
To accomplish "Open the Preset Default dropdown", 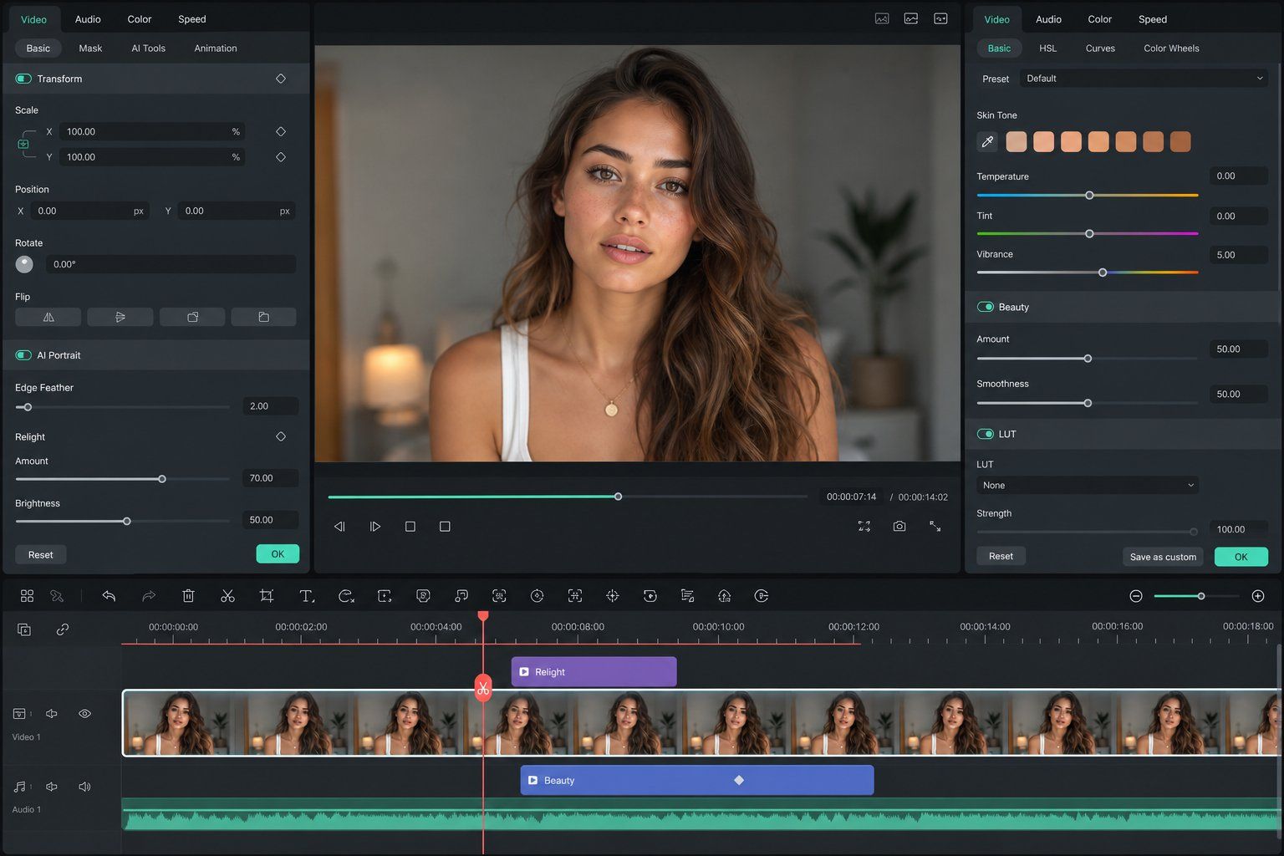I will (1144, 79).
